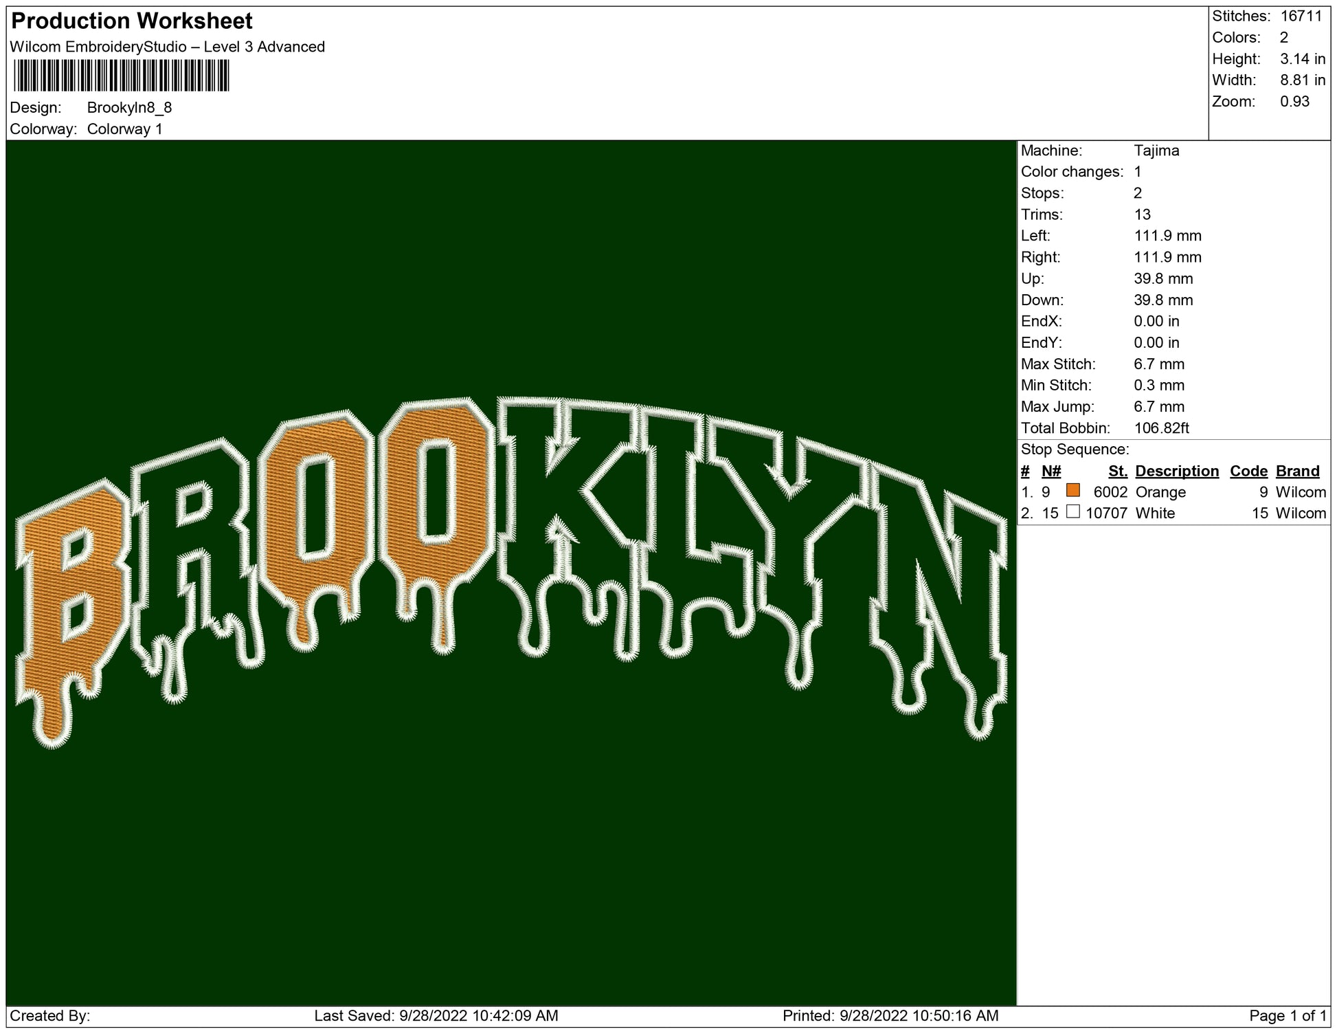Image resolution: width=1337 pixels, height=1029 pixels.
Task: Click the Machine value Tajima
Action: coord(1156,151)
